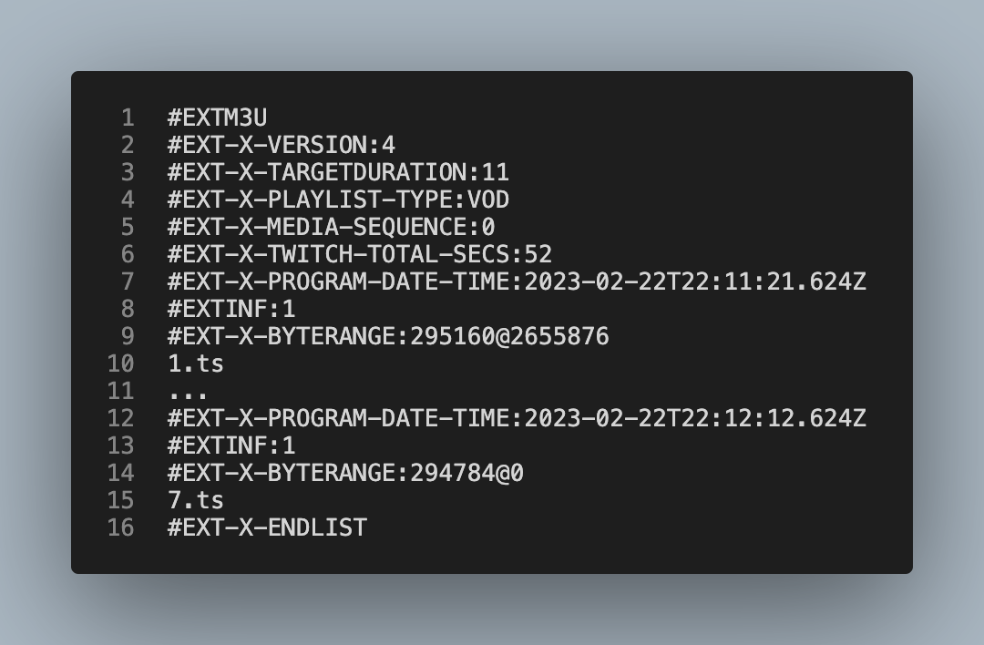Click the #EXT-X-TARGETDURATION:11 line
Viewport: 984px width, 645px height.
[338, 172]
